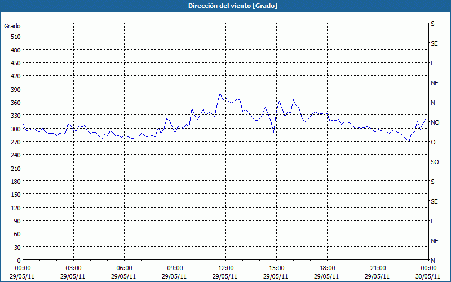Viewport: 451px width, 282px height.
Task: Select the "O" compass label
Action: pyautogui.click(x=433, y=142)
